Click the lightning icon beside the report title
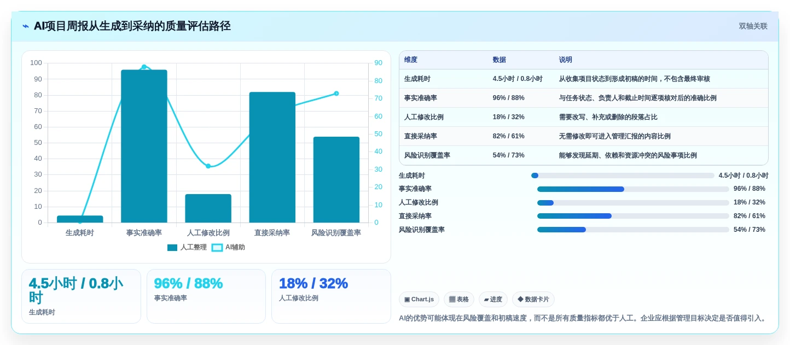Image resolution: width=790 pixels, height=345 pixels. point(26,26)
